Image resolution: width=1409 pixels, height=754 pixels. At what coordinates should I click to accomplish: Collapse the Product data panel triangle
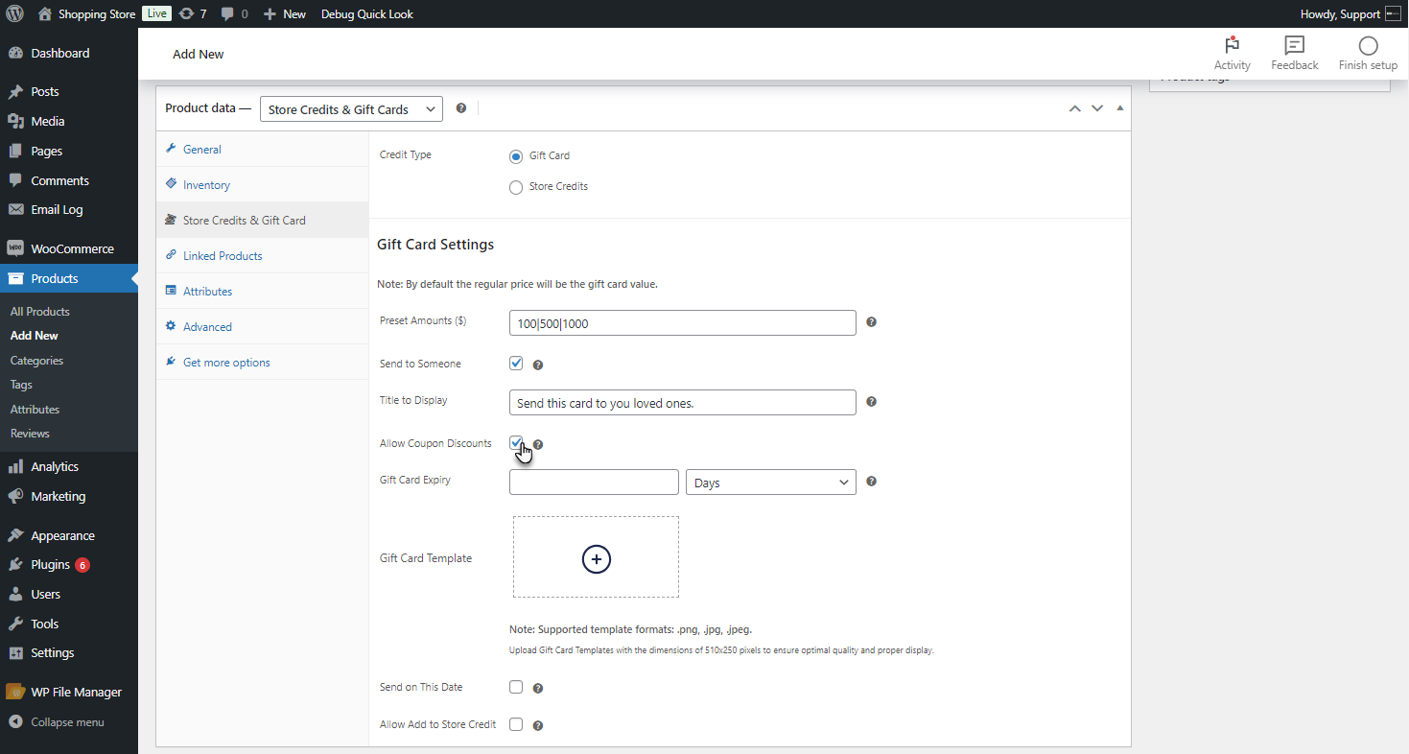point(1119,108)
